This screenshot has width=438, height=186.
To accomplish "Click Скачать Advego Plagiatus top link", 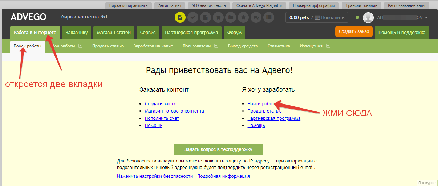I will (x=259, y=5).
